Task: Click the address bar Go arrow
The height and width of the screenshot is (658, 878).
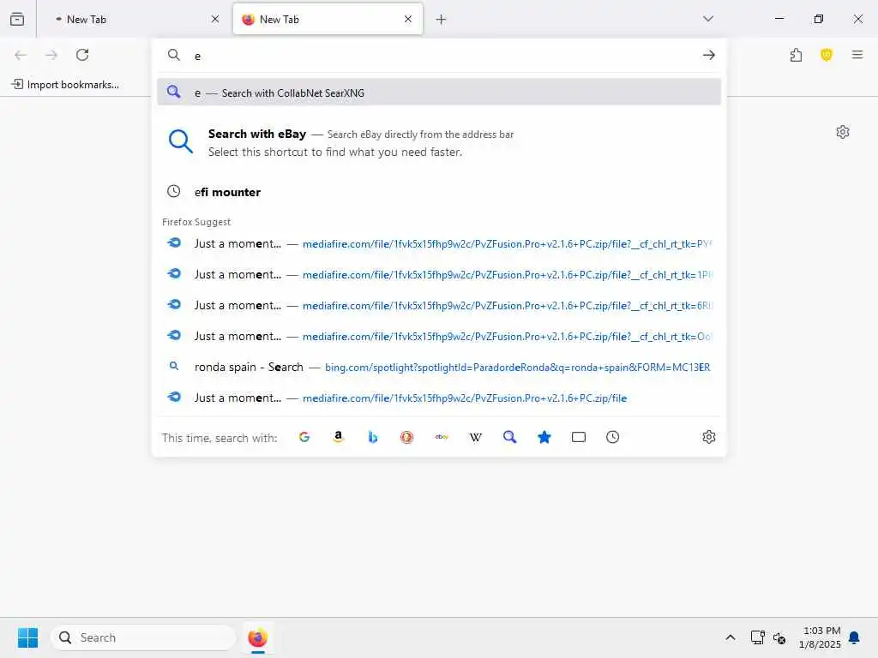Action: (x=708, y=55)
